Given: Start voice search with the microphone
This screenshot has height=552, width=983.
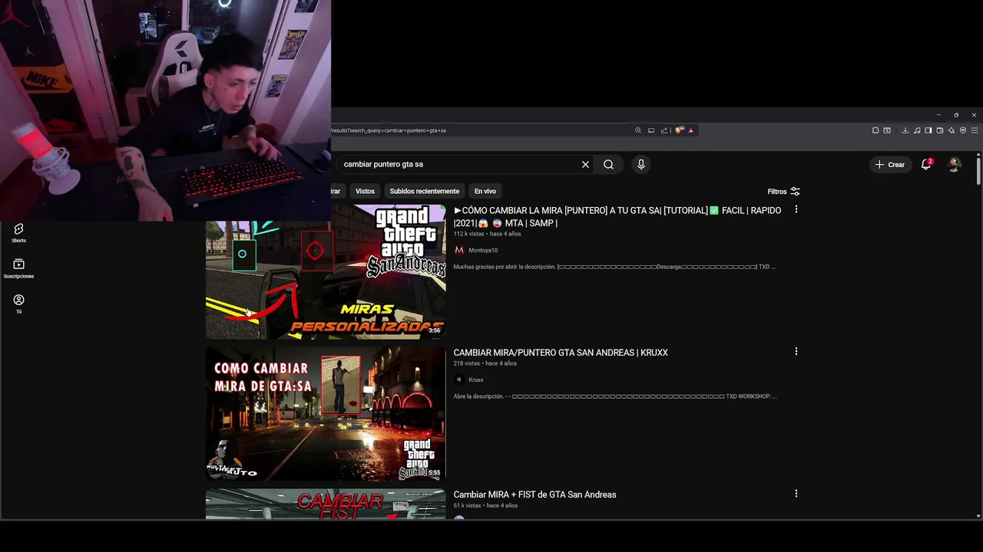Looking at the screenshot, I should (640, 164).
